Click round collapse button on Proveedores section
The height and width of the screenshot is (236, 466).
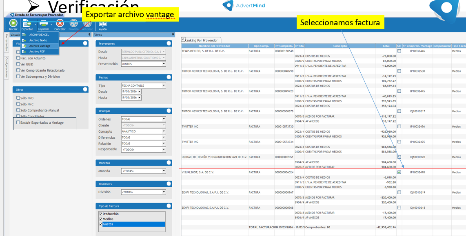click(x=169, y=43)
